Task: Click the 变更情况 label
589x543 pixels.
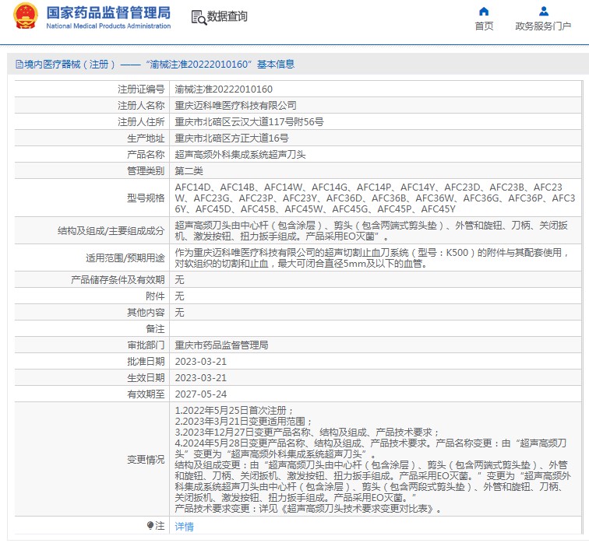Action: (x=146, y=460)
